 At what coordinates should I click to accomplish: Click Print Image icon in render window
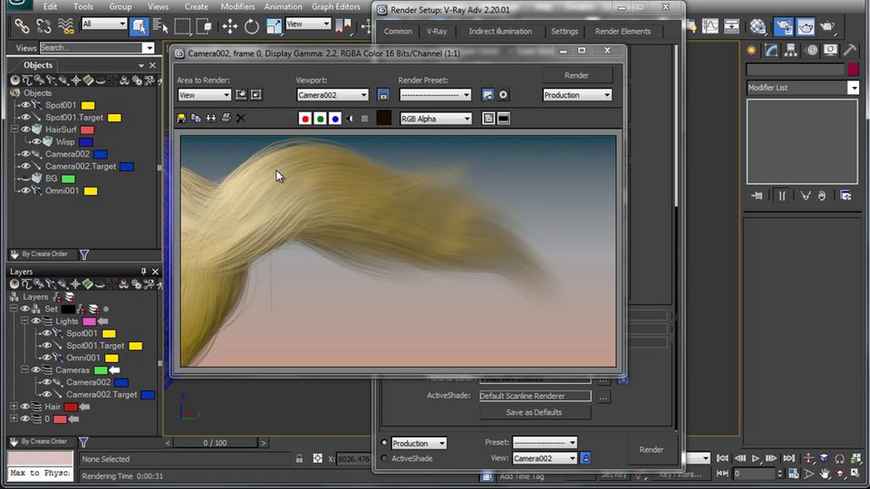point(226,118)
